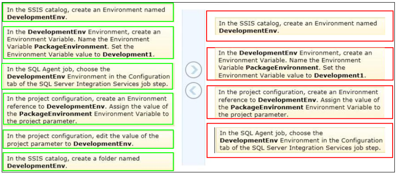Select left list item 'create an Environment named DevelopmentEnv'
Image resolution: width=397 pixels, height=175 pixels.
tap(88, 12)
